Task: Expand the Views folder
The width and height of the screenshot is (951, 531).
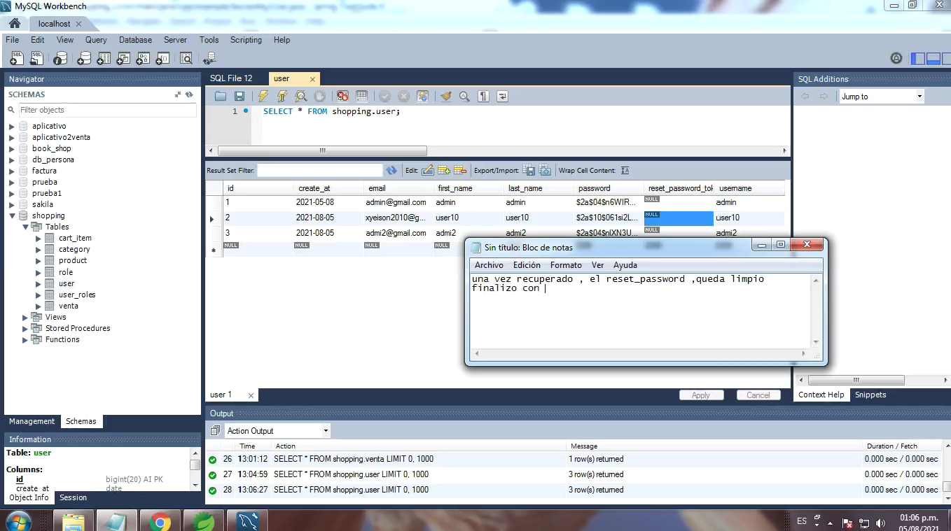Action: (25, 317)
